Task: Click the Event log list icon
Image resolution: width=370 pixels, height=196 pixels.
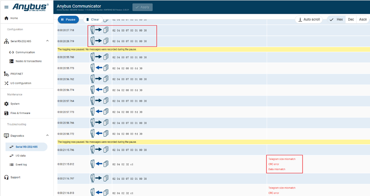Action: pos(12,164)
